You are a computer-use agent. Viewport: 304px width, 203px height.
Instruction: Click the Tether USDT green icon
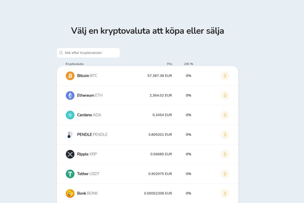tap(70, 174)
